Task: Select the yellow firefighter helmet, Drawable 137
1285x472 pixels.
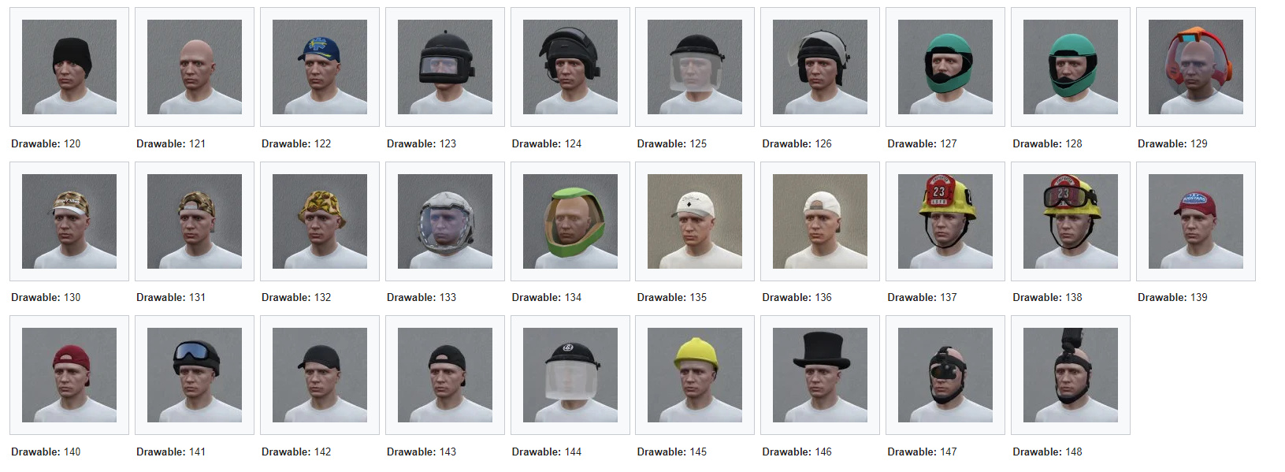Action: tap(945, 221)
